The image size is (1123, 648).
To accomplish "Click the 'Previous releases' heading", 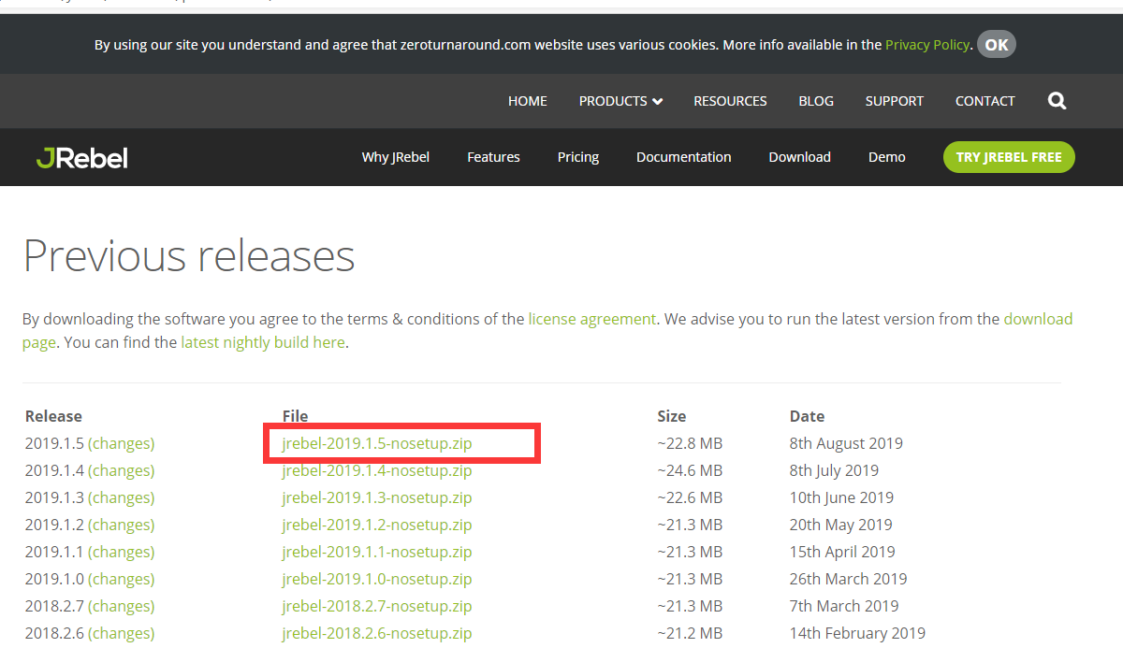I will pos(189,254).
